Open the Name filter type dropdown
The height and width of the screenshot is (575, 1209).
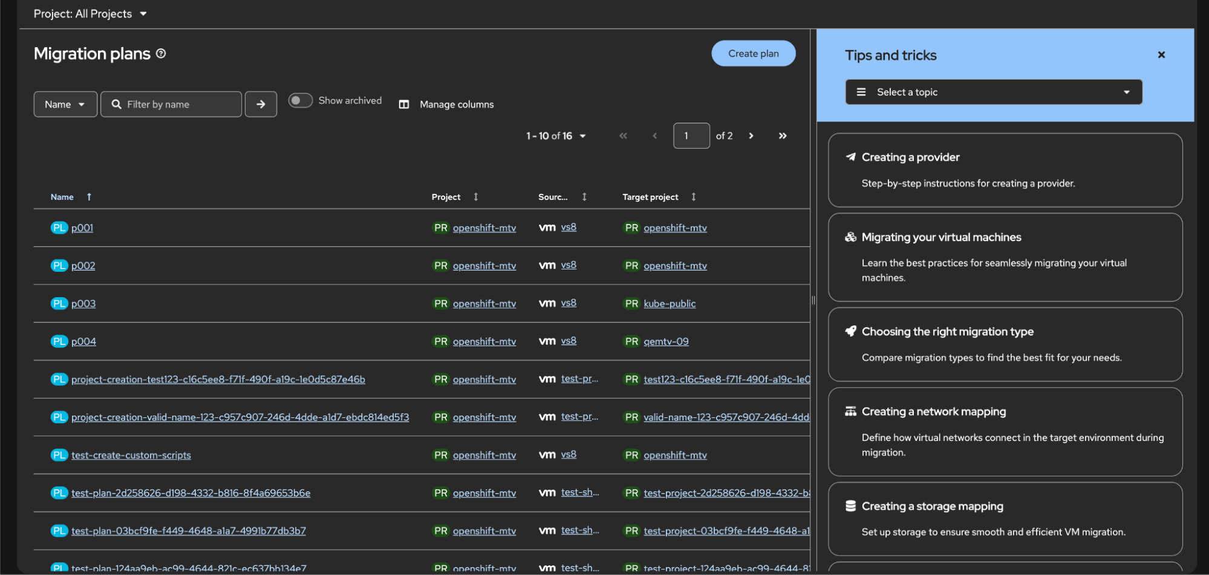[65, 104]
